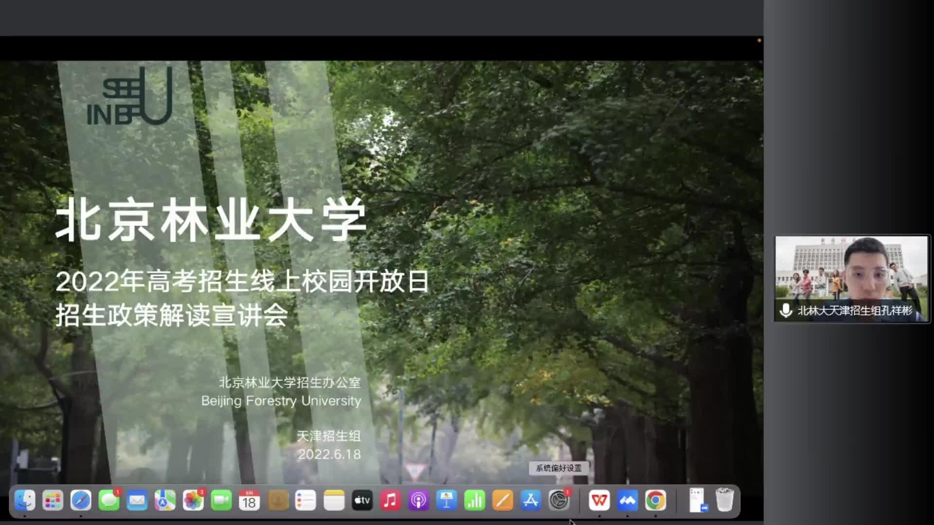The height and width of the screenshot is (525, 934).
Task: Open Numbers from the dock
Action: tap(474, 500)
